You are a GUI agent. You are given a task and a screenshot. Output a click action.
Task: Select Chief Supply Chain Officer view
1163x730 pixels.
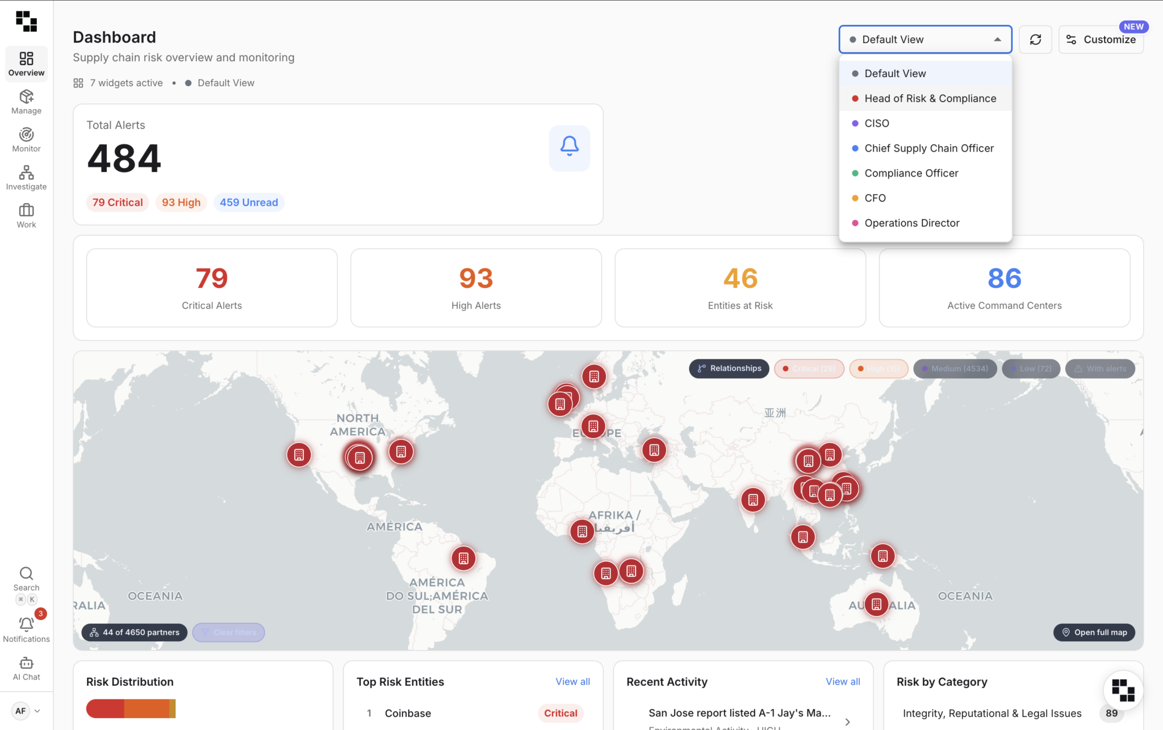coord(926,148)
